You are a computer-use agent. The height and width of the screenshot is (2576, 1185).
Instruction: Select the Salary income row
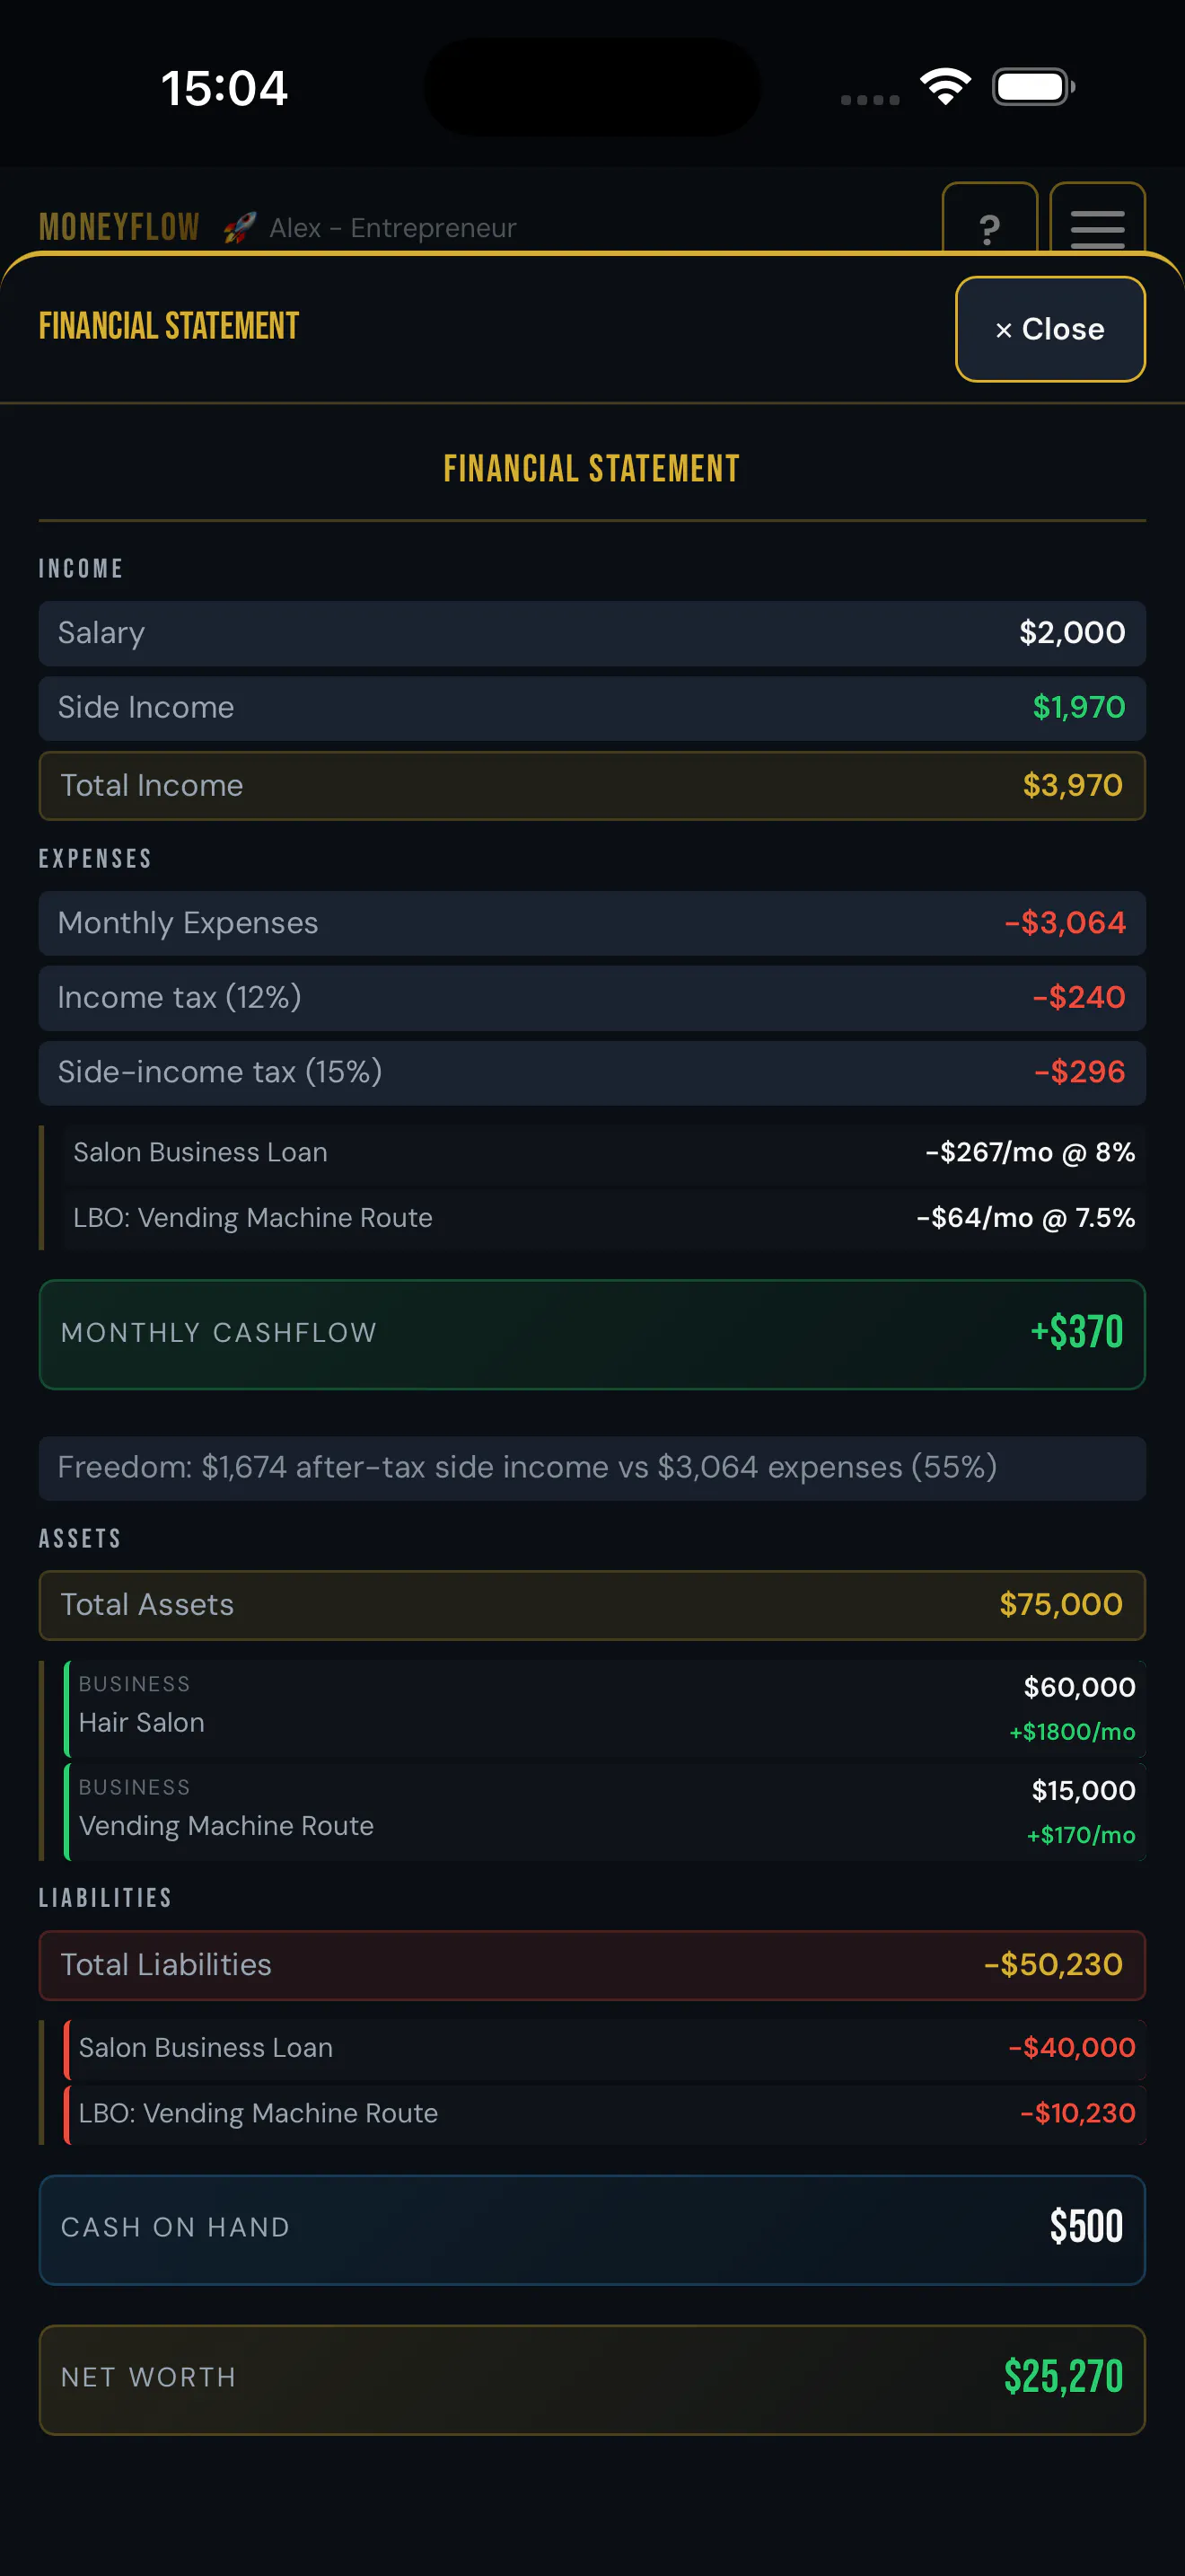(x=592, y=633)
